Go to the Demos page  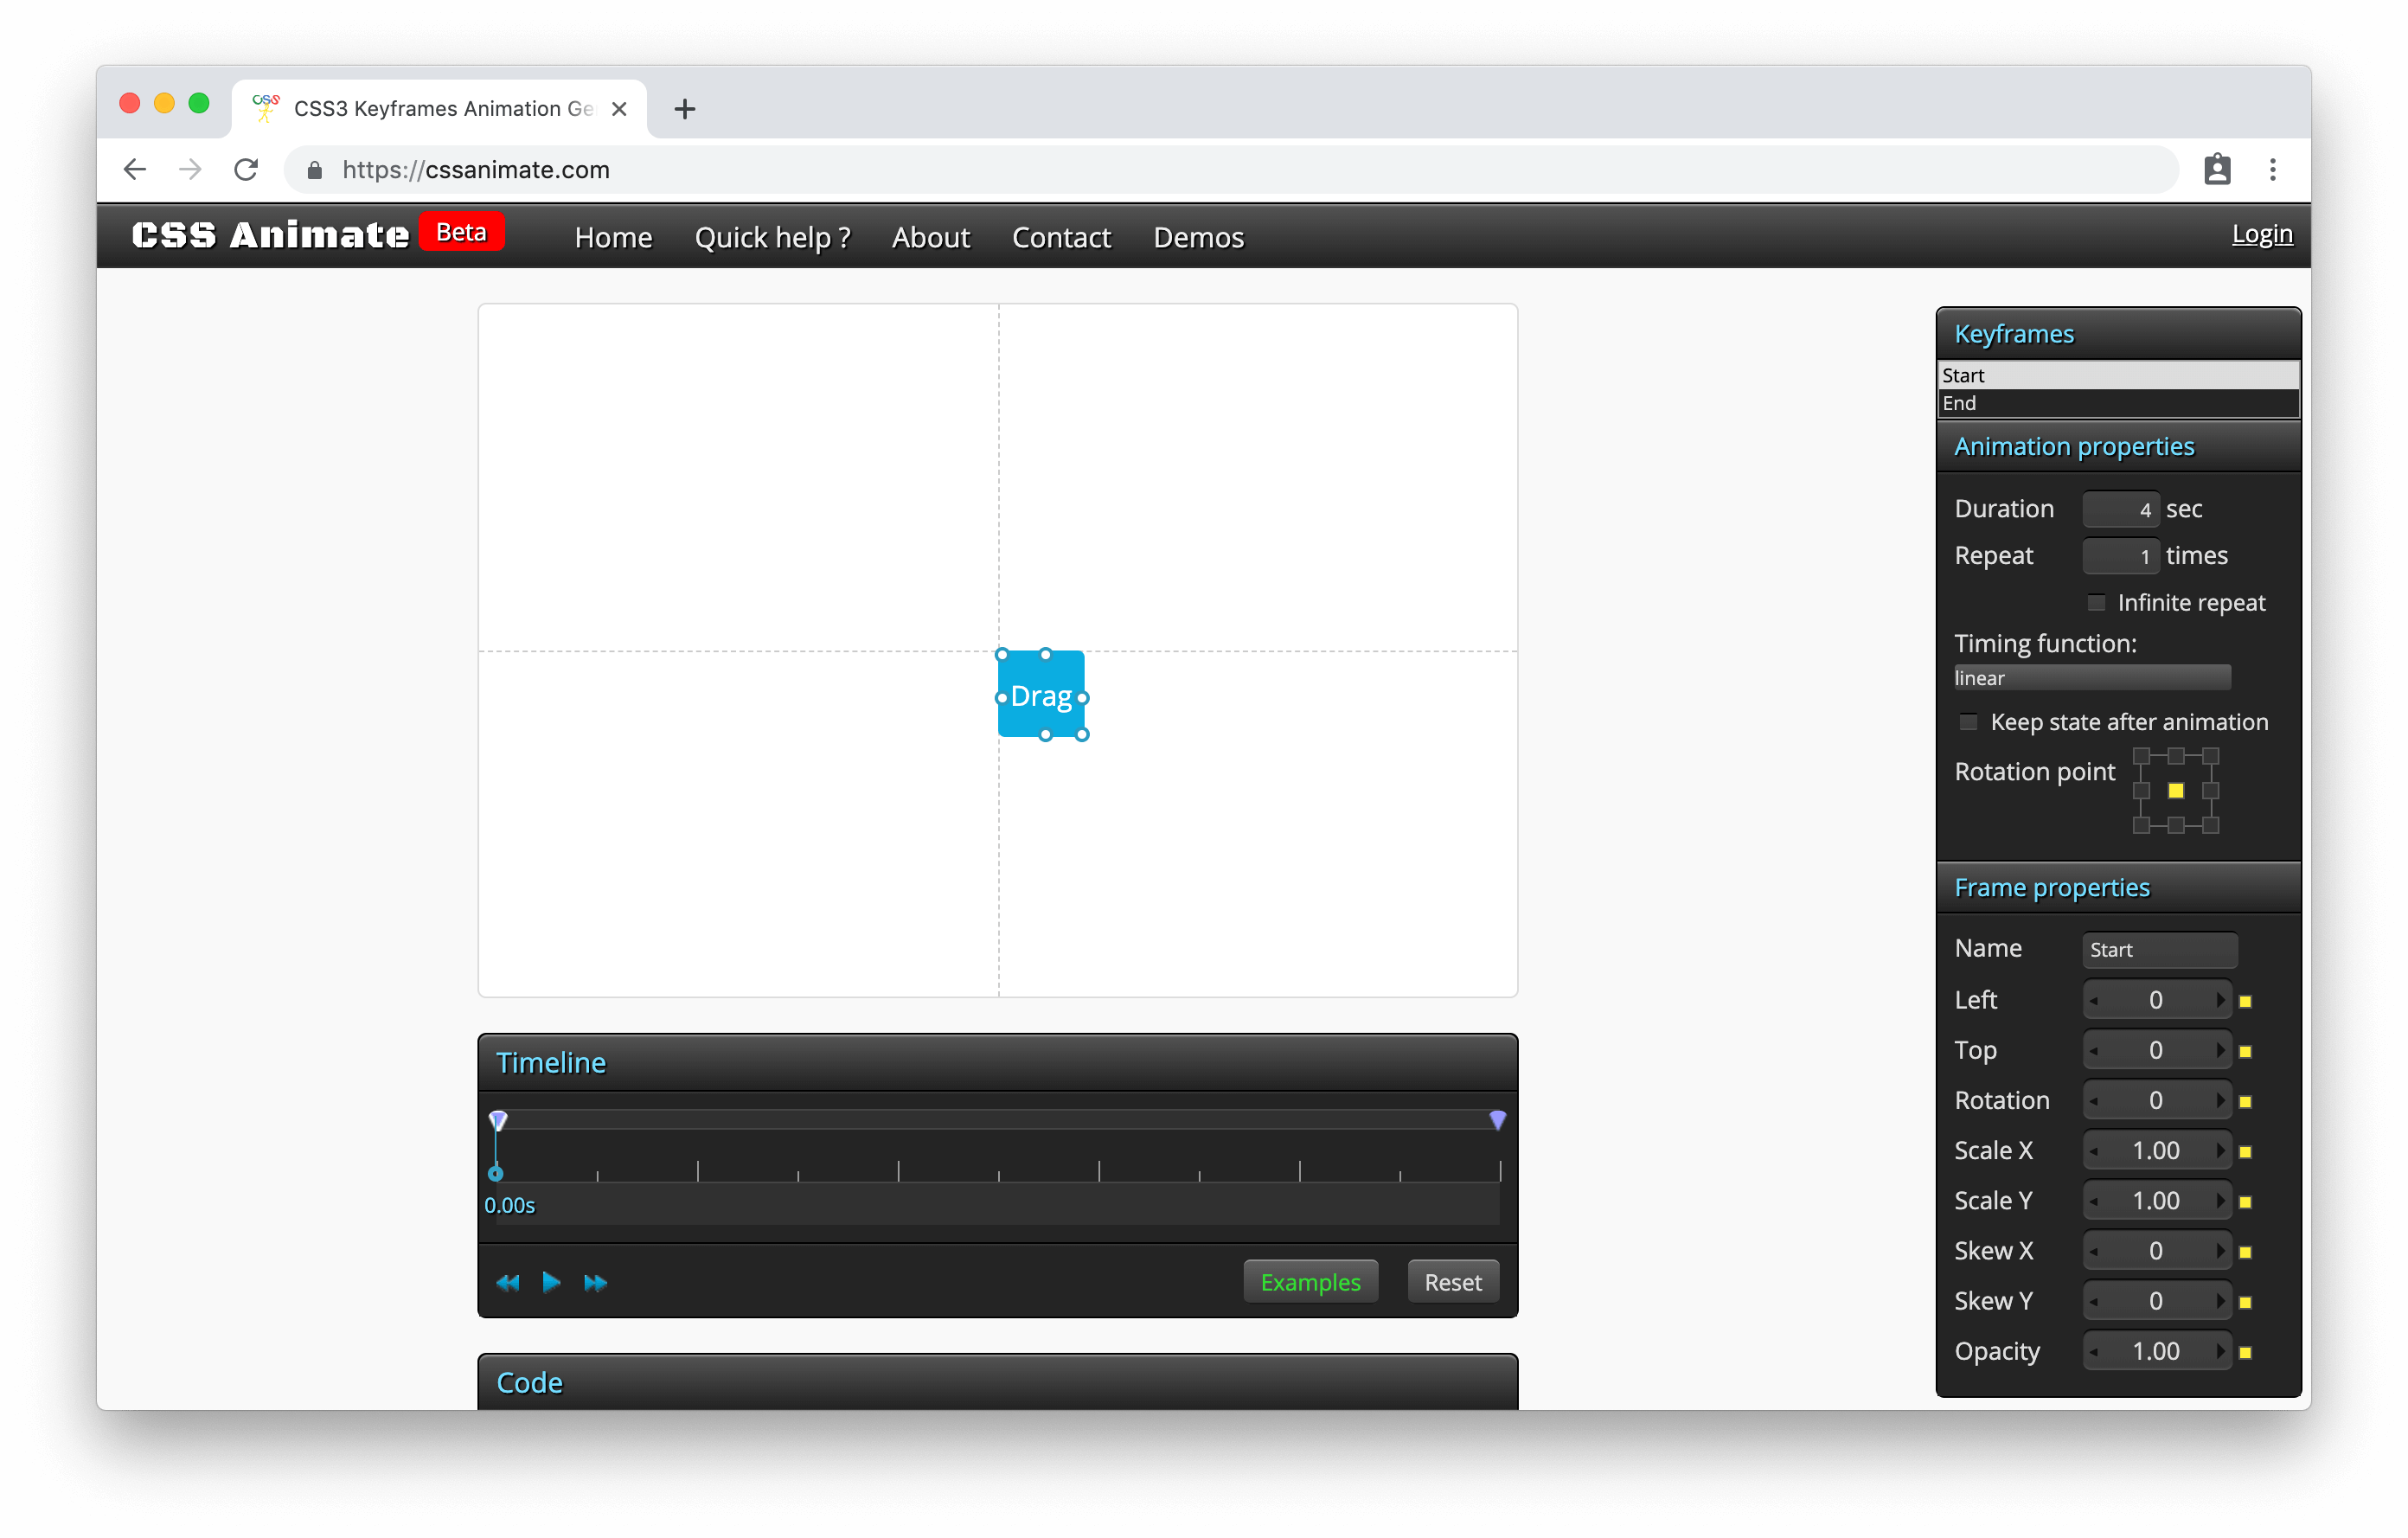[1198, 238]
